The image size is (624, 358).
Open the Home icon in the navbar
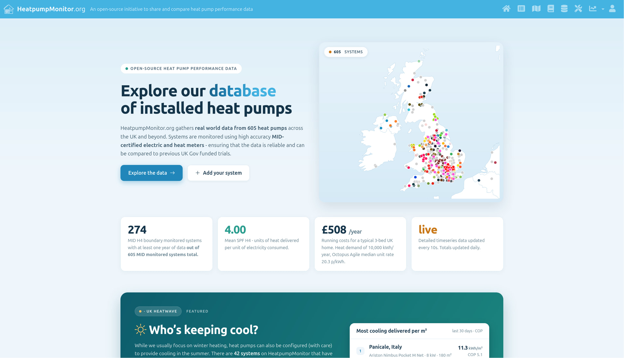click(x=506, y=9)
